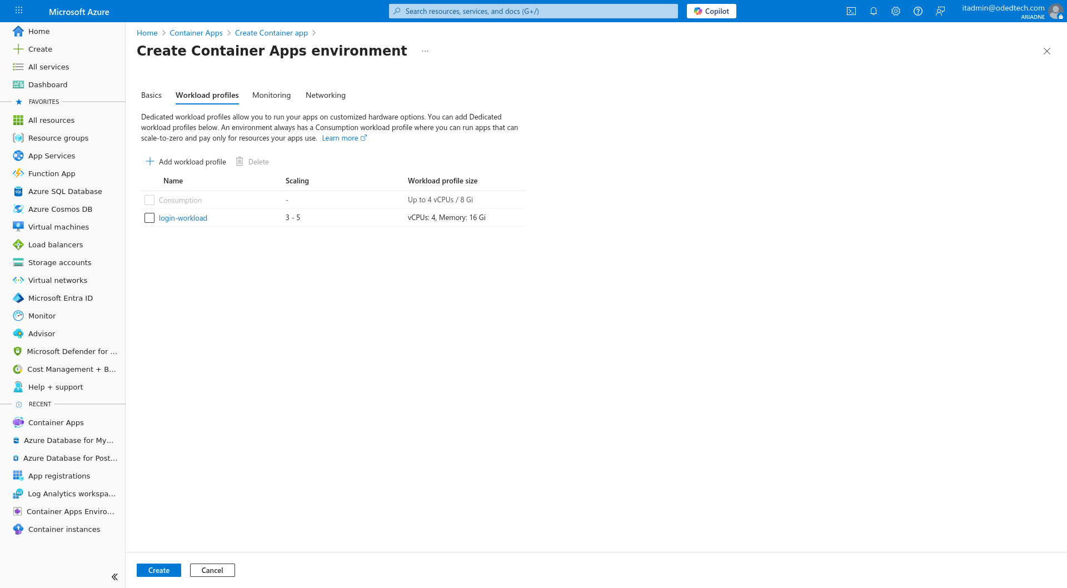Click Add workload profile

pyautogui.click(x=186, y=162)
